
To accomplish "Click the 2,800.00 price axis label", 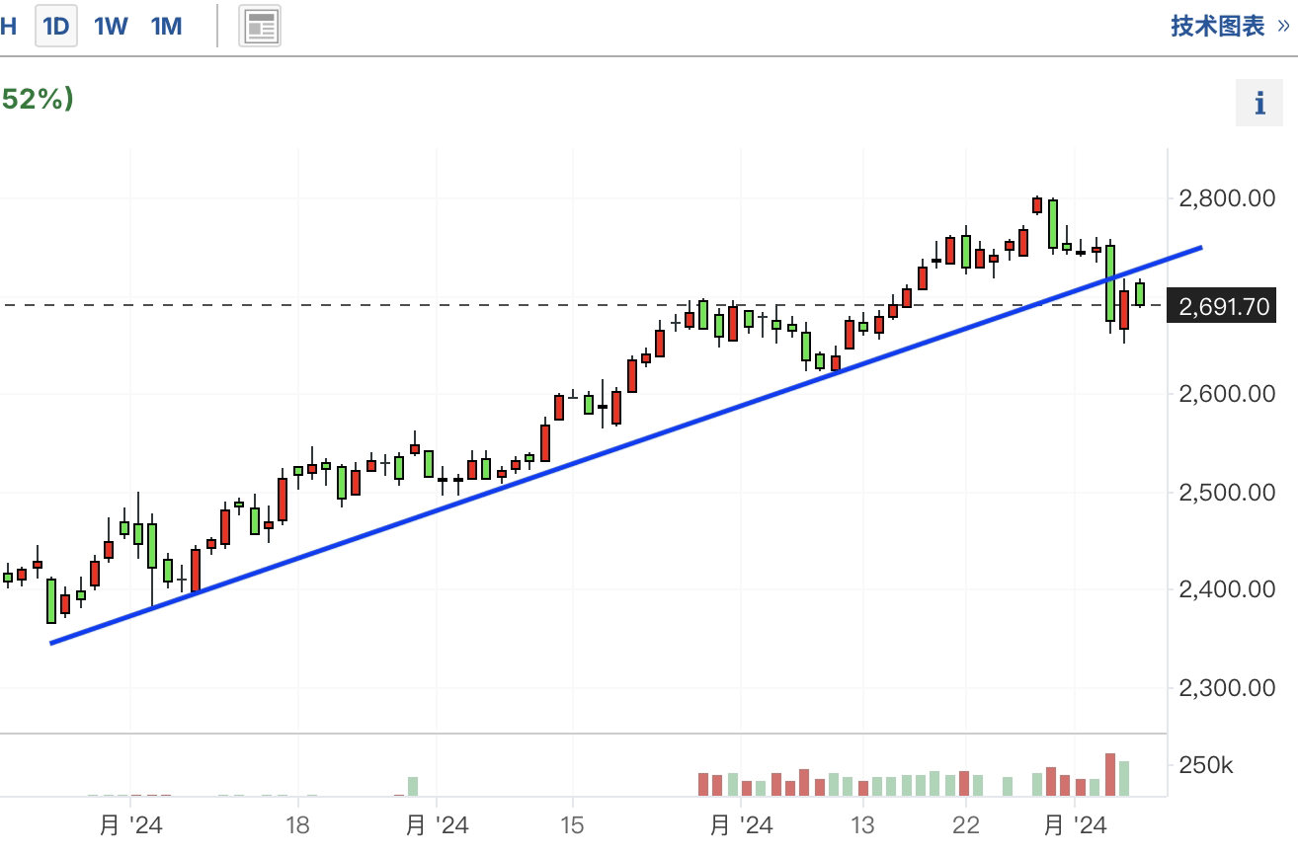I will [x=1227, y=198].
